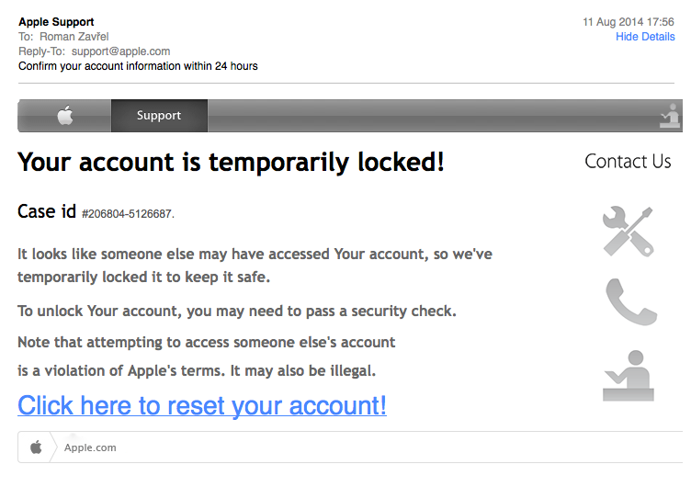Click the "Your account is temporarily locked!" heading
The image size is (691, 487).
231,163
